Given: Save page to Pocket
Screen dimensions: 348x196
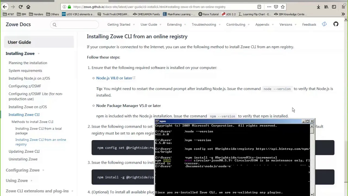Looking at the screenshot, I should [x=276, y=7].
